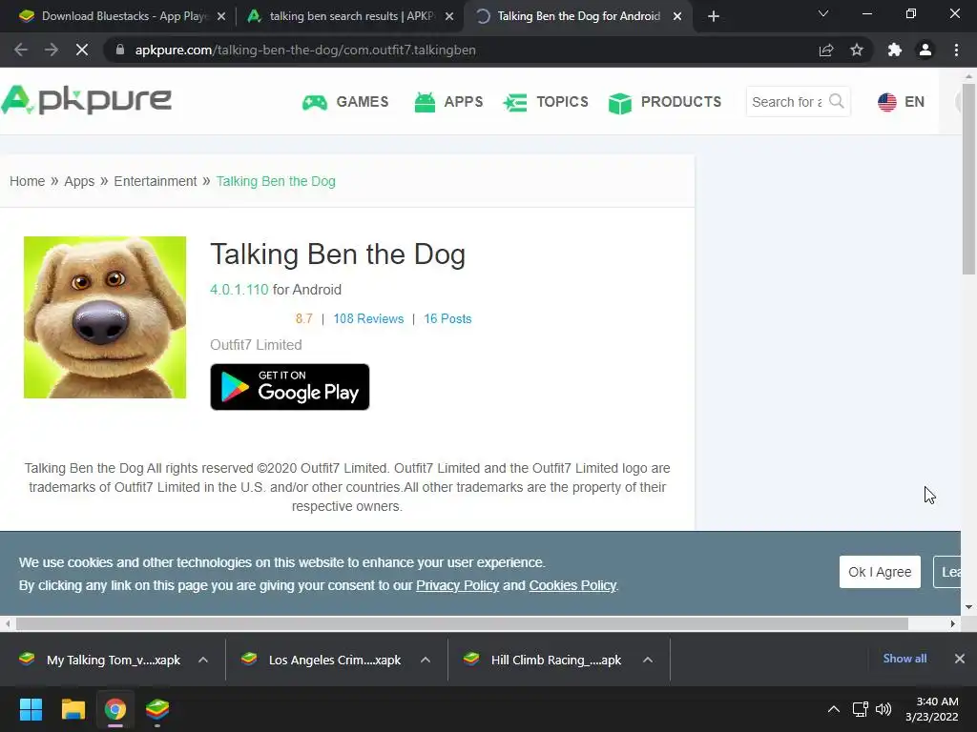Open the Chrome profile icon
This screenshot has height=732, width=977.
pos(925,50)
